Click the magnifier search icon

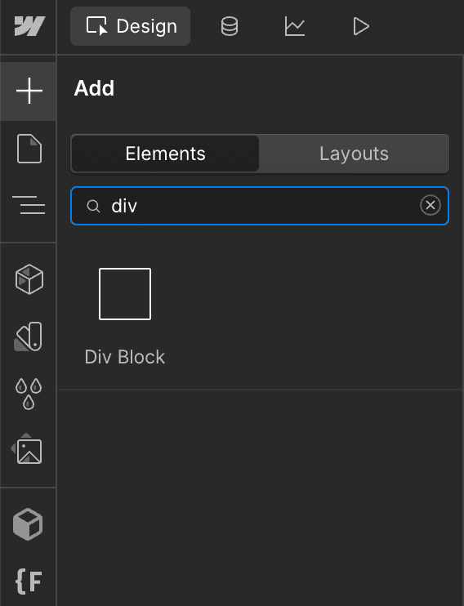pos(93,206)
